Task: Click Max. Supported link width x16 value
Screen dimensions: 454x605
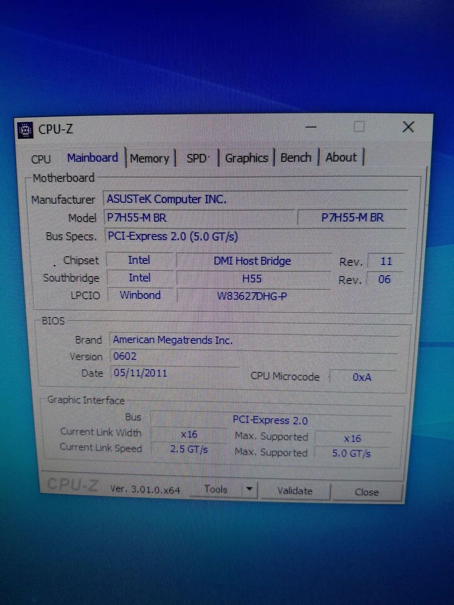Action: click(x=352, y=438)
